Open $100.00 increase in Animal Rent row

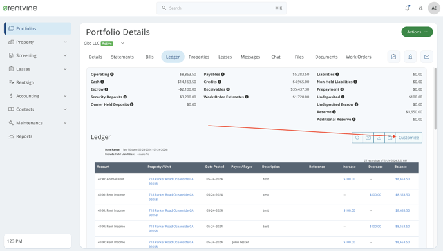point(349,179)
